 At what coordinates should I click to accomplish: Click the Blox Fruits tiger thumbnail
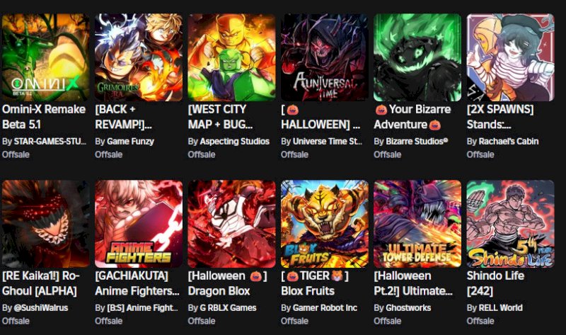click(325, 224)
